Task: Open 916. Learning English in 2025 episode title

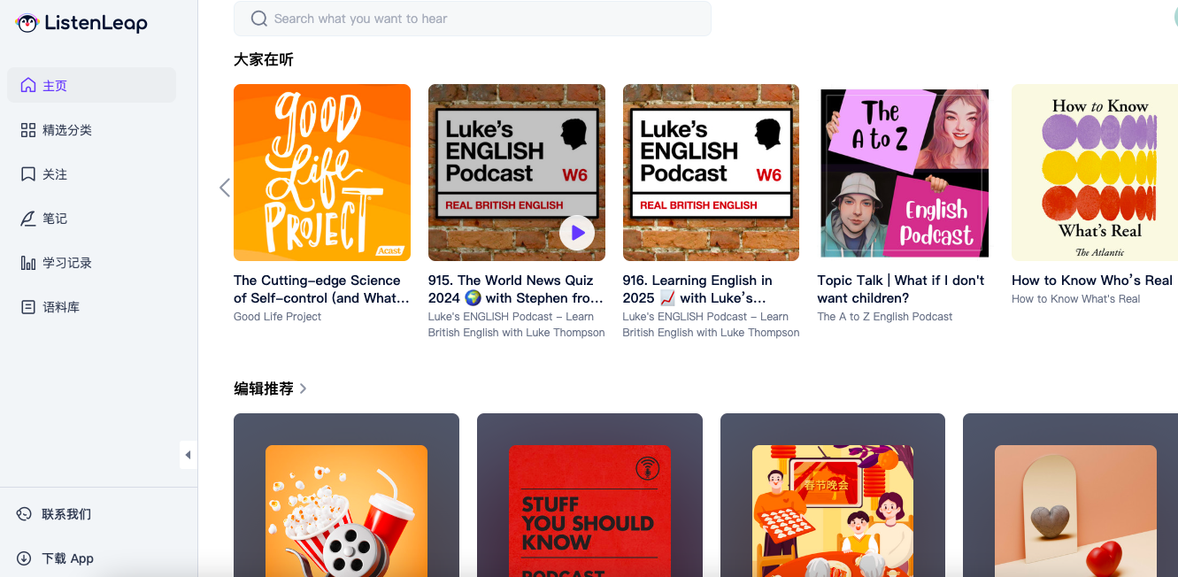Action: point(697,289)
